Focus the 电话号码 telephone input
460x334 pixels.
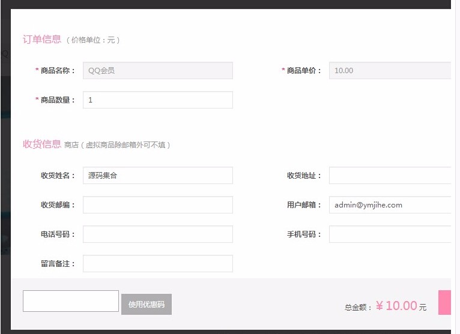coord(158,234)
